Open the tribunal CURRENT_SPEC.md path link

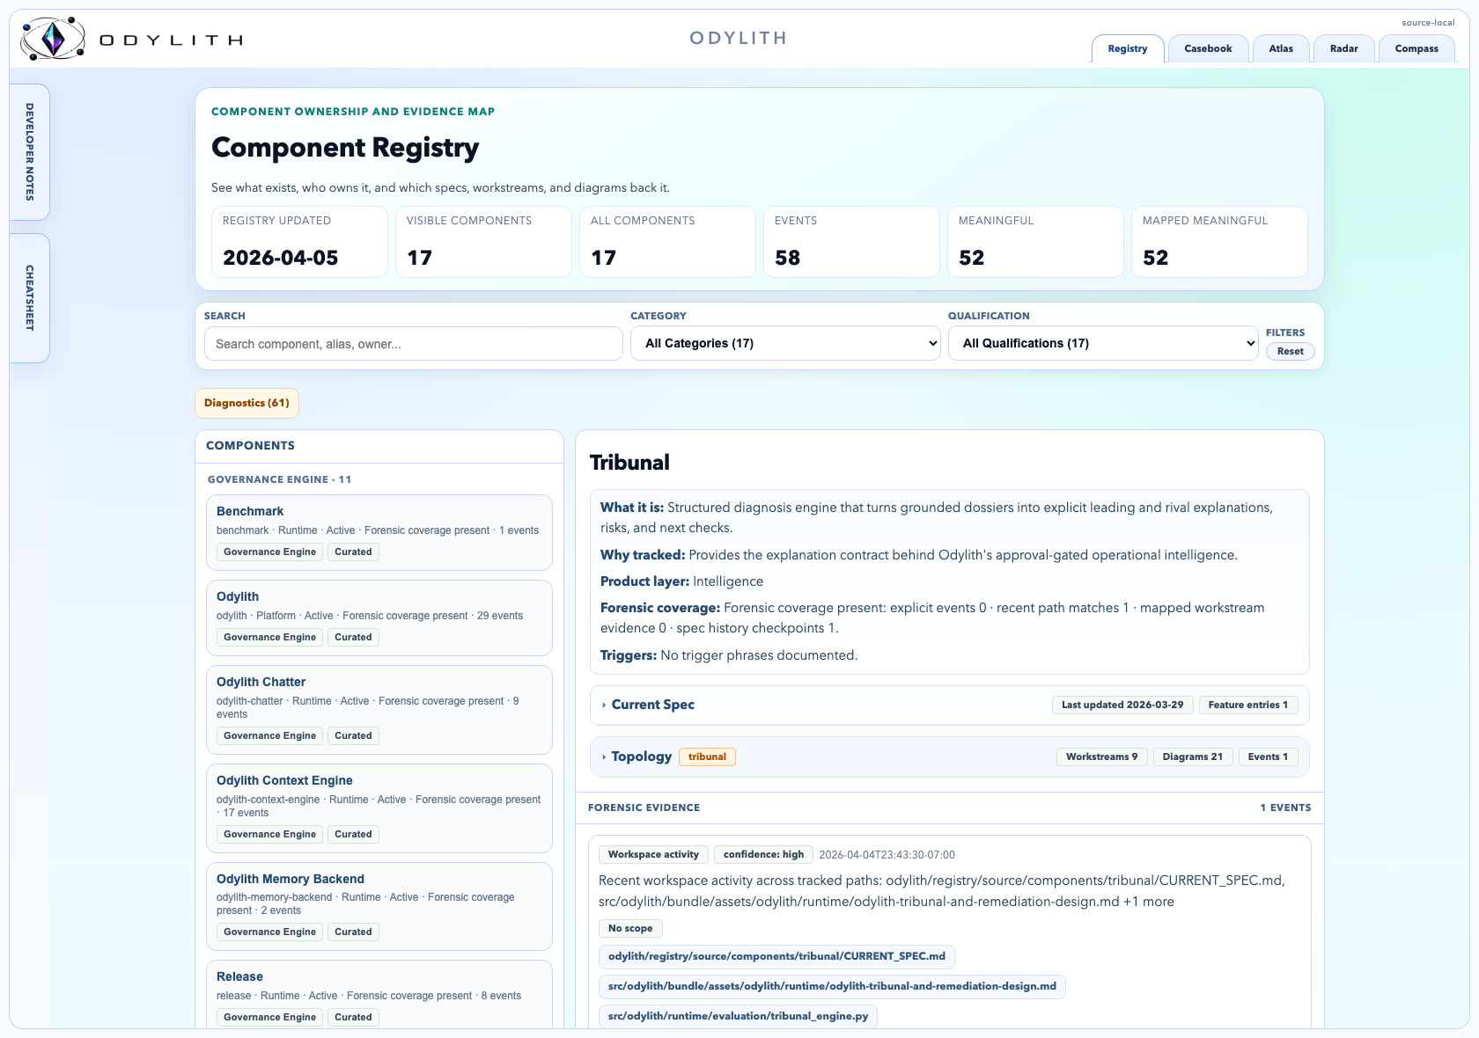click(776, 956)
